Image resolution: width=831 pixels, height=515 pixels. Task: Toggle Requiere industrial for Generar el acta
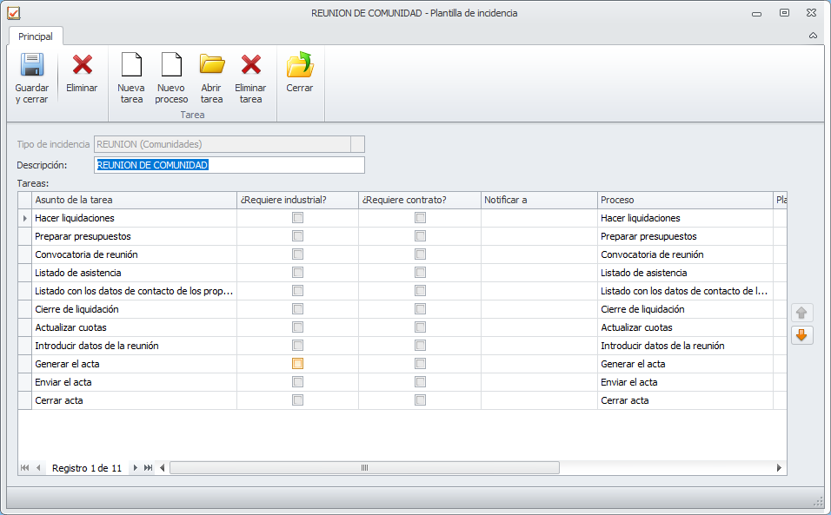298,364
